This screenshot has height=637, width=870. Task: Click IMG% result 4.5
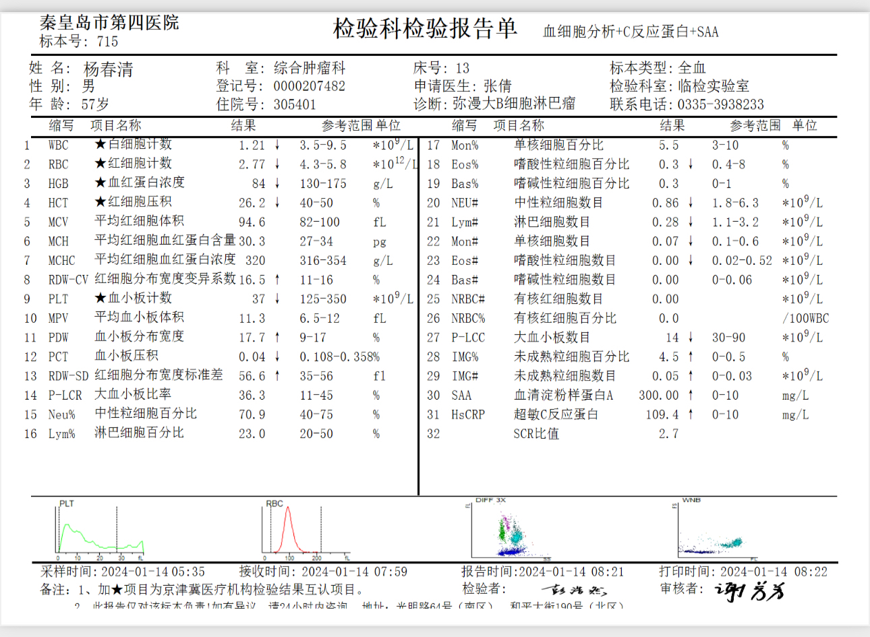[669, 357]
